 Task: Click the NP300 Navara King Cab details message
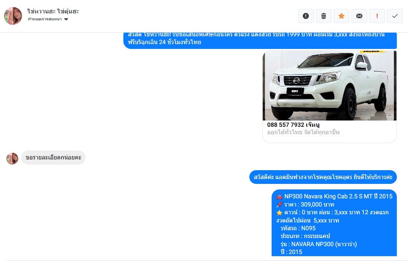click(x=334, y=223)
